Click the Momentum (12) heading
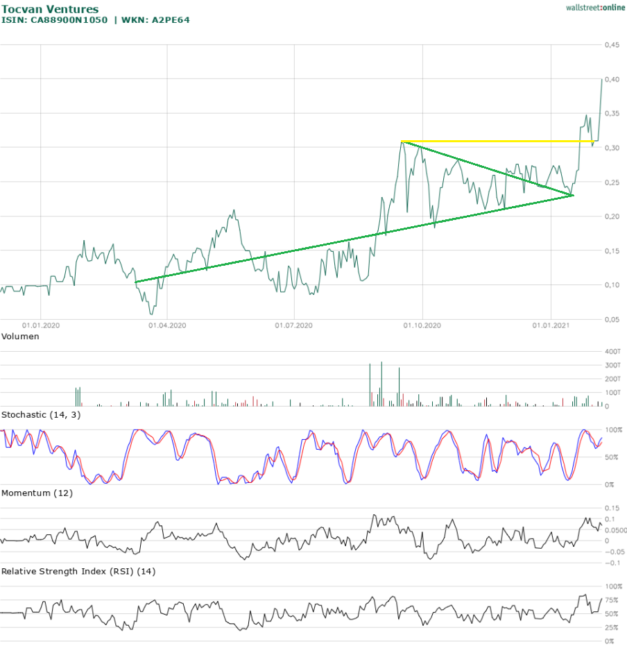 [x=37, y=493]
